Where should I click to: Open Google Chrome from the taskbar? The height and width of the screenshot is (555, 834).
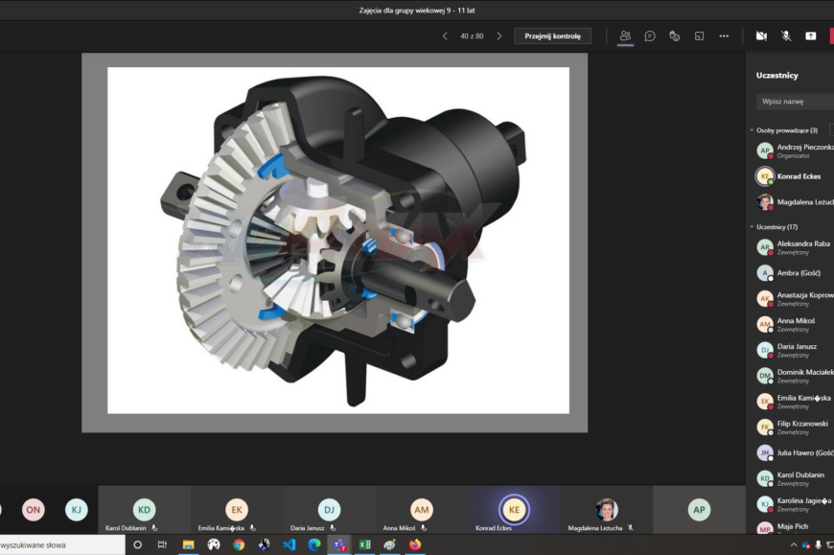[x=239, y=544]
